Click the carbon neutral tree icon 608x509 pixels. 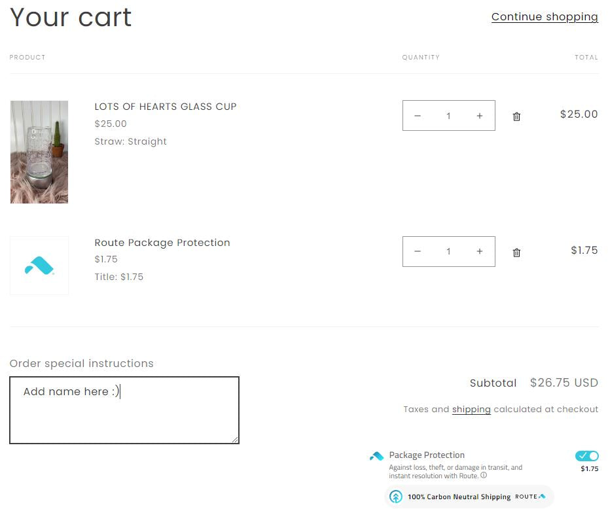pos(396,497)
